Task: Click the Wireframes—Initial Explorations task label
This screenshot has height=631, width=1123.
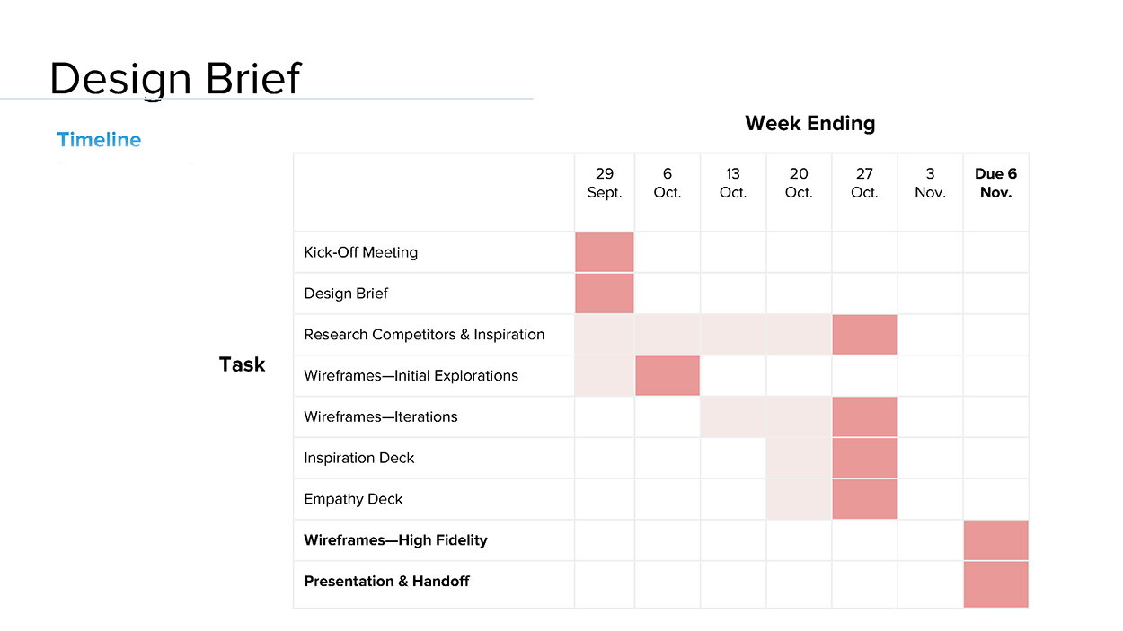Action: pos(411,376)
